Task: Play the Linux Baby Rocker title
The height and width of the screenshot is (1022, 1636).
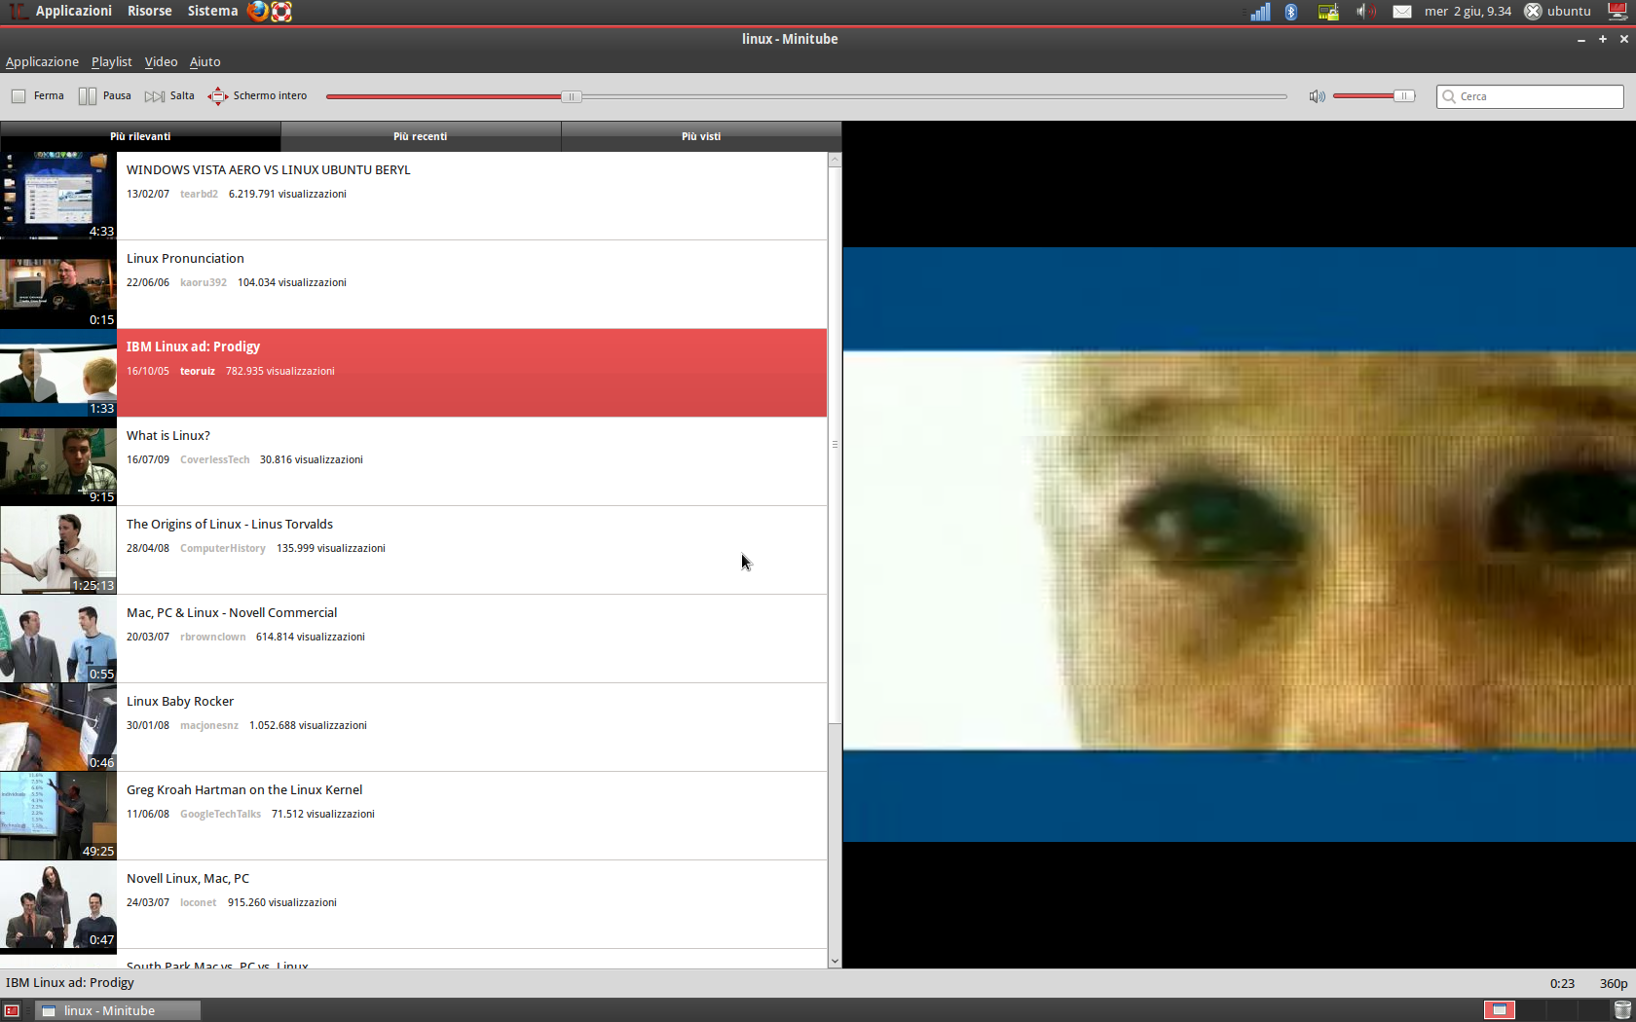Action: point(180,701)
